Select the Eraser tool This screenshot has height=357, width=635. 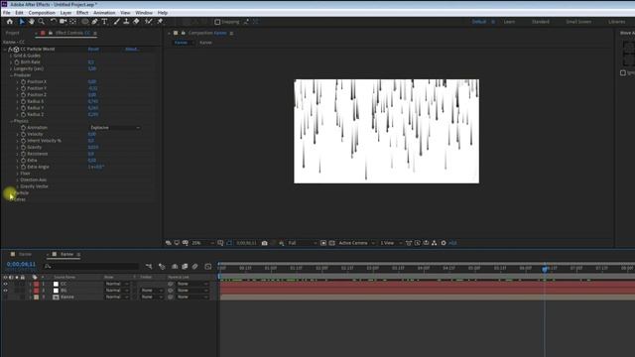pyautogui.click(x=136, y=22)
